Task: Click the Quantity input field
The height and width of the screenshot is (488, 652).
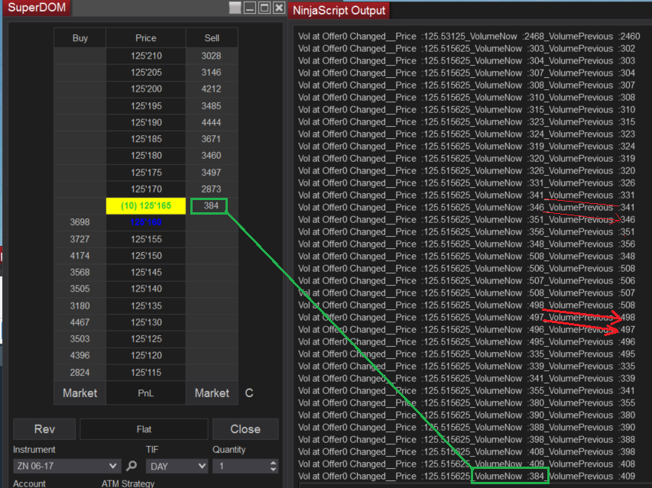Action: 241,466
